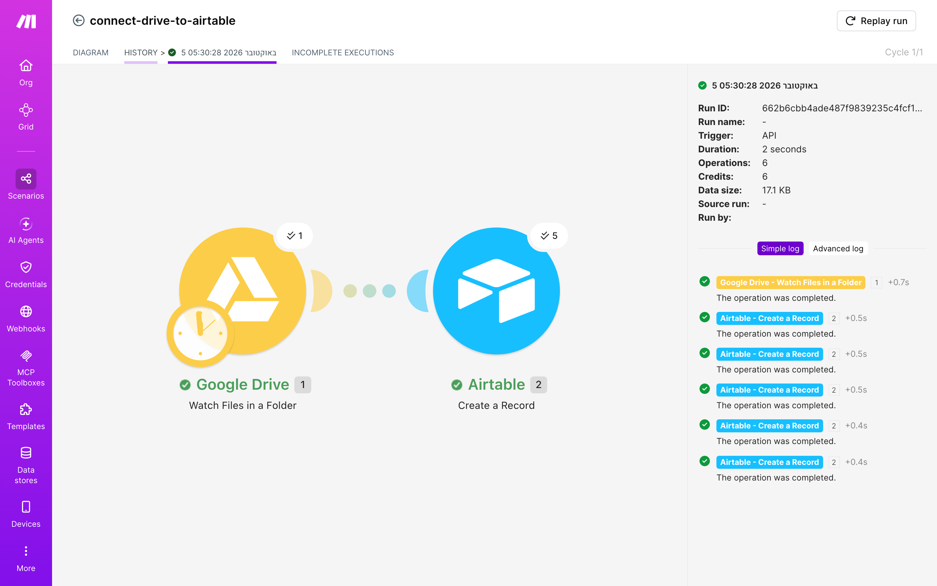Expand the More menu in the sidebar
This screenshot has width=937, height=586.
(x=26, y=558)
